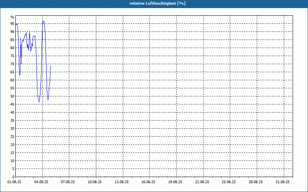Click the x-axis date label 07.08.25
308x192 pixels.
tap(68, 182)
